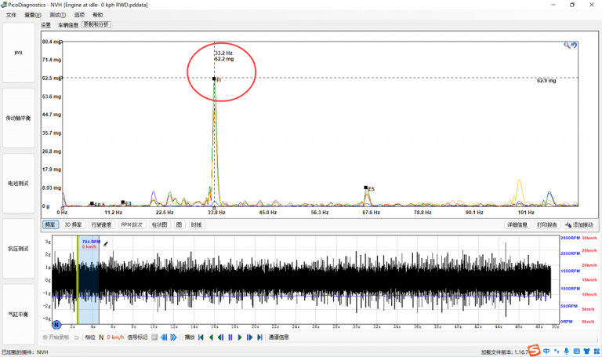This screenshot has width=602, height=357.
Task: Step one frame forward
Action: tap(249, 337)
